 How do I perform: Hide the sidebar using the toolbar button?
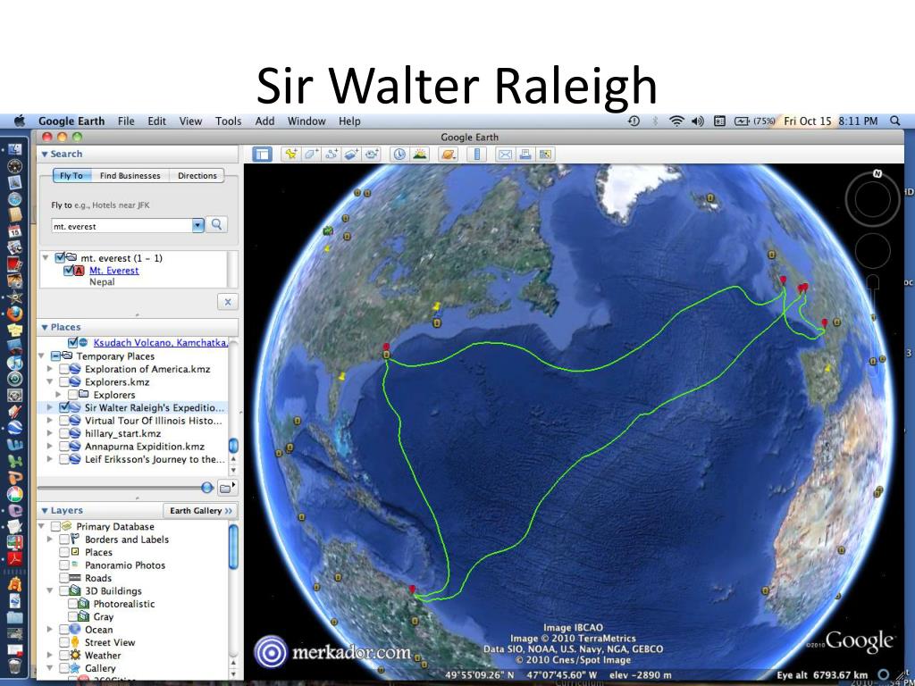pos(263,154)
